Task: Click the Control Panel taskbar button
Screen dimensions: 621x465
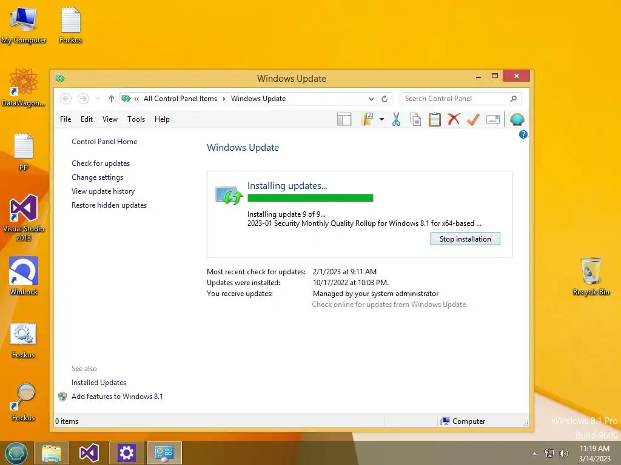Action: click(164, 453)
